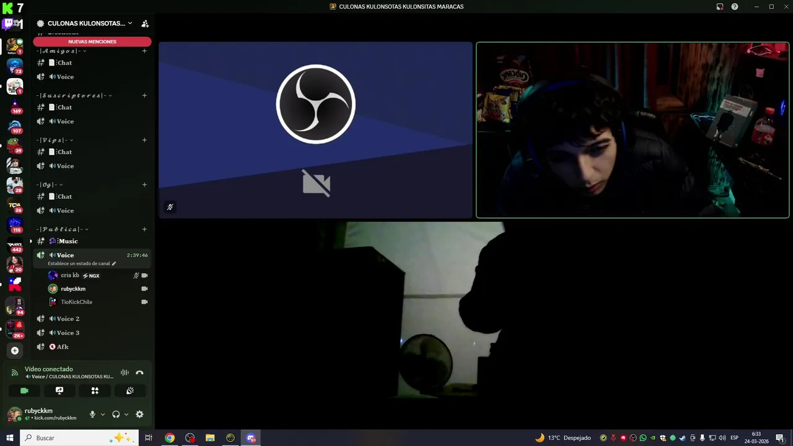Open microphone input options chevron
This screenshot has height=446, width=793.
click(x=102, y=414)
